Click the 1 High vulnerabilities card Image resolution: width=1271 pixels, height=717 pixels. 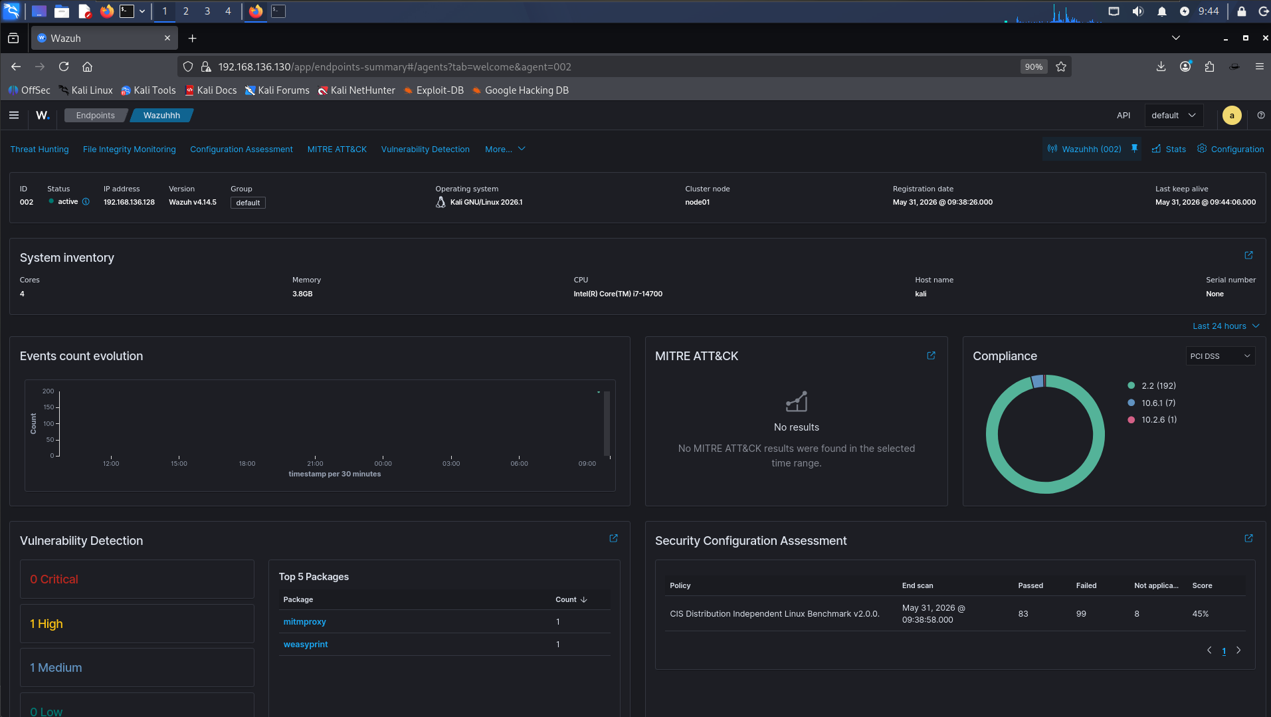click(137, 623)
